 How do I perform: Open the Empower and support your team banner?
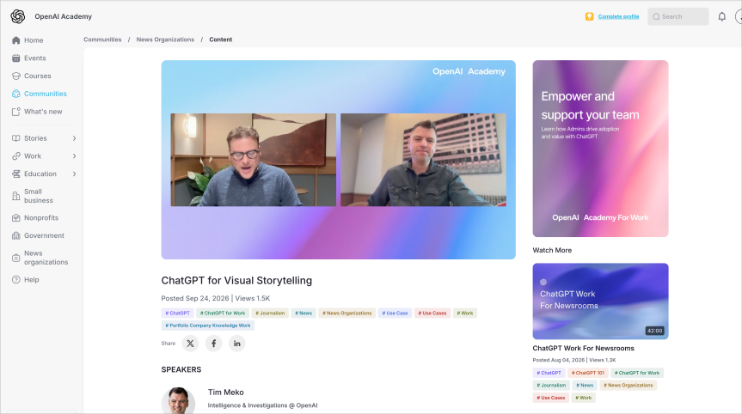point(600,149)
